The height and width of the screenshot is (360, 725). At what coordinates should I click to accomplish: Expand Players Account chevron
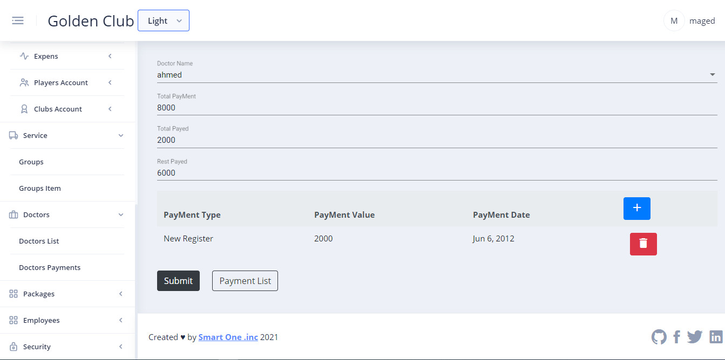[110, 82]
